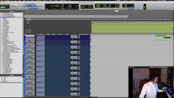Click the Snare track color strip
Image resolution: width=174 pixels, height=98 pixels.
24,43
